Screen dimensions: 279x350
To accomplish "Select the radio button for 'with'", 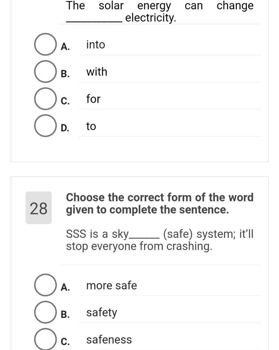I will pyautogui.click(x=45, y=72).
